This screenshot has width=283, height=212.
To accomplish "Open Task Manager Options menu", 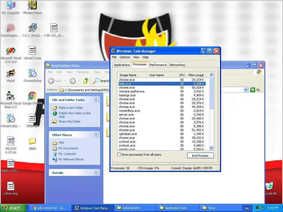I will (x=125, y=57).
